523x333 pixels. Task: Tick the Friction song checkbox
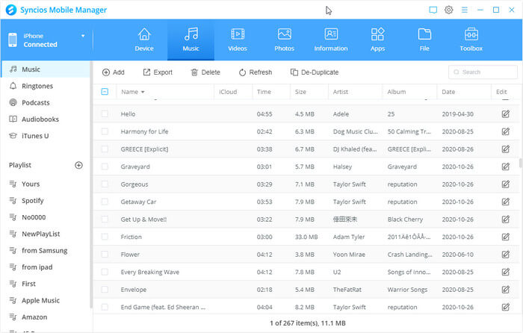pos(105,237)
